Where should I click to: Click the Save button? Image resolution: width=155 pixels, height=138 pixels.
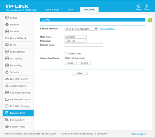80,73
